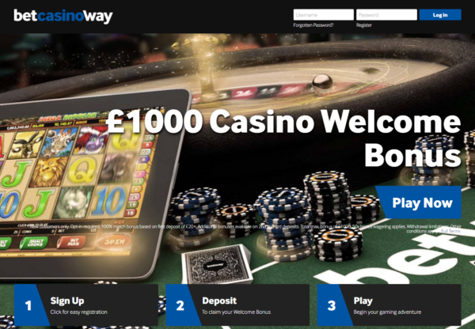Click the silver roulette ball

[x=322, y=82]
